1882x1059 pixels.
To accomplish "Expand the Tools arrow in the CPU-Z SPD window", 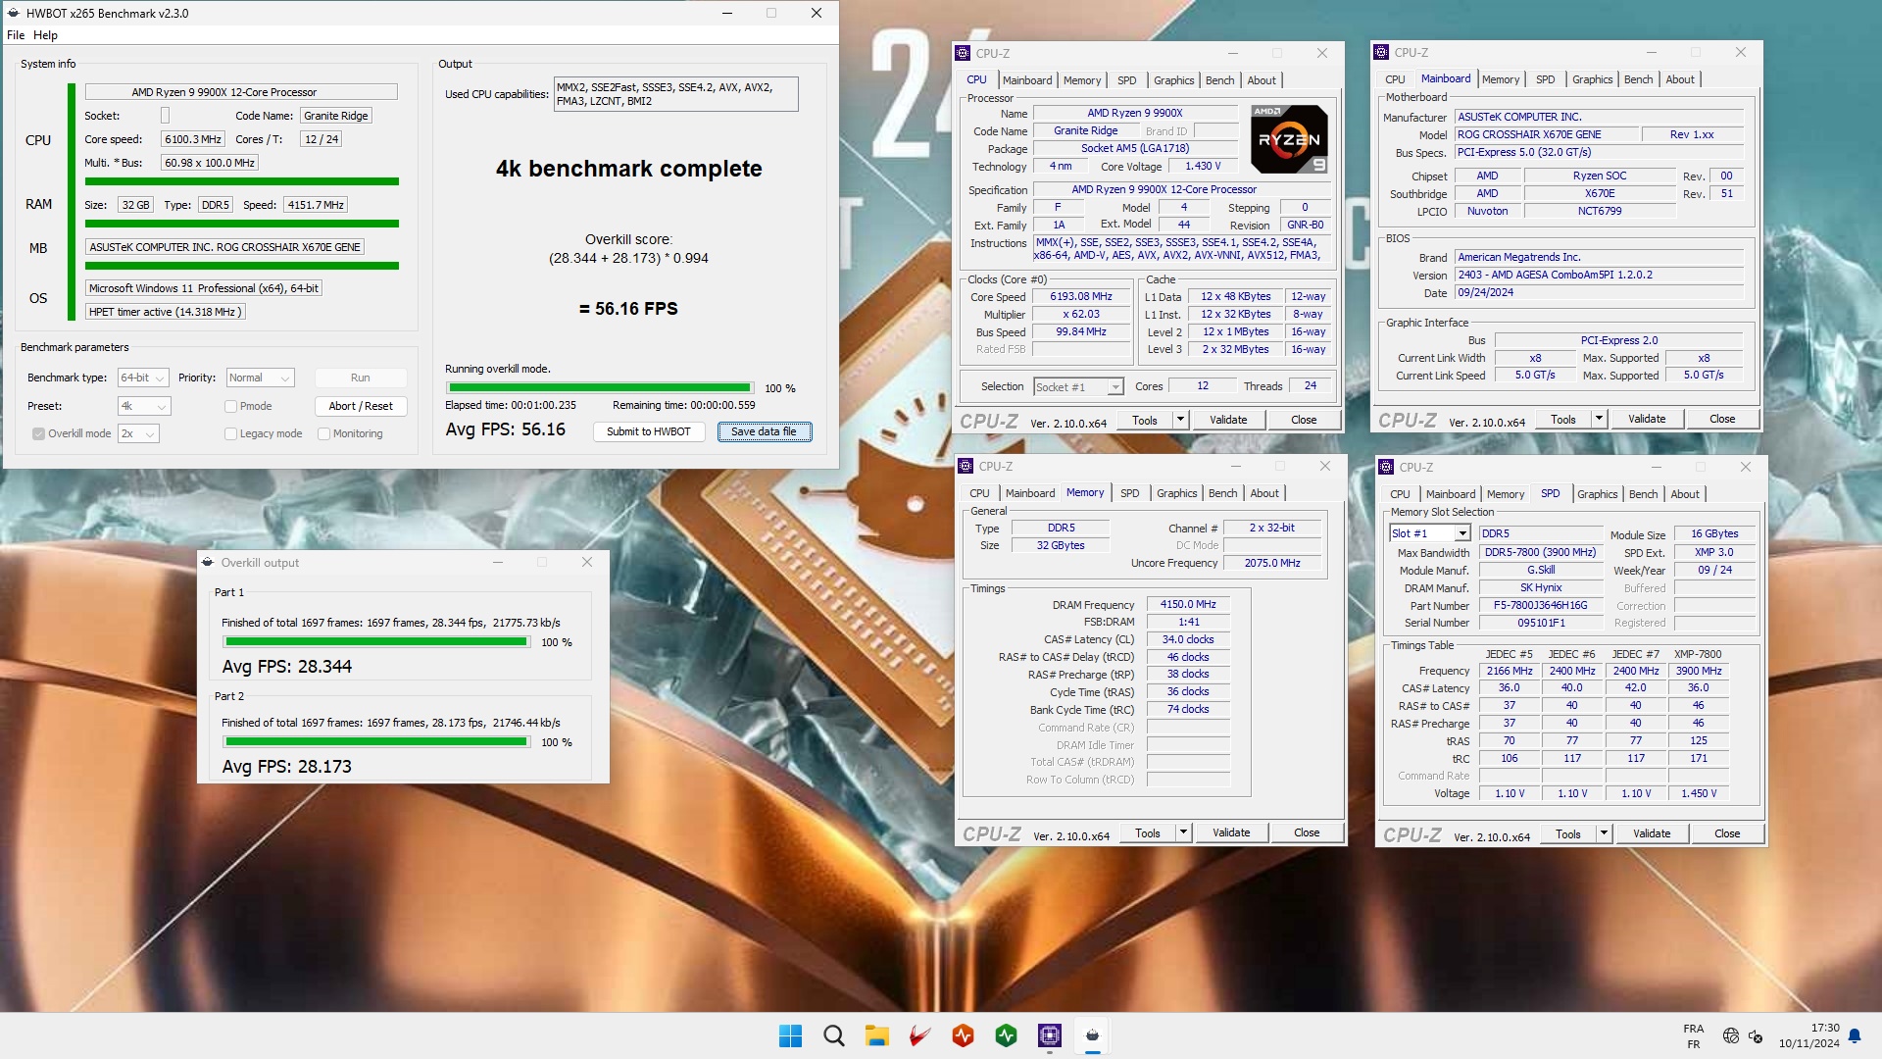I will point(1604,833).
